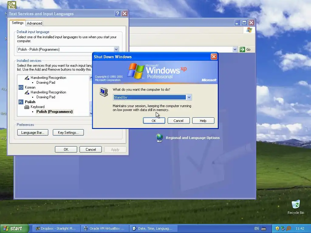Viewport: 311px width, 233px height.
Task: Click Windows flag logo in Control Panel
Action: (x=249, y=30)
